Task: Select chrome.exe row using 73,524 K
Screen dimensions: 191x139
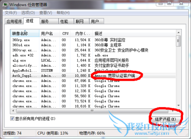Action: point(93,101)
